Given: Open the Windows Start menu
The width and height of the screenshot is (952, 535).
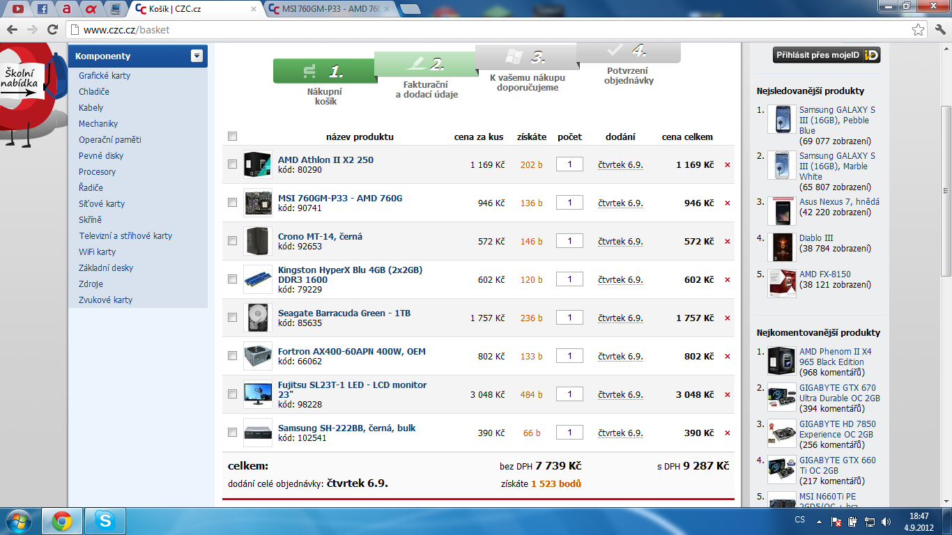Looking at the screenshot, I should (x=18, y=520).
